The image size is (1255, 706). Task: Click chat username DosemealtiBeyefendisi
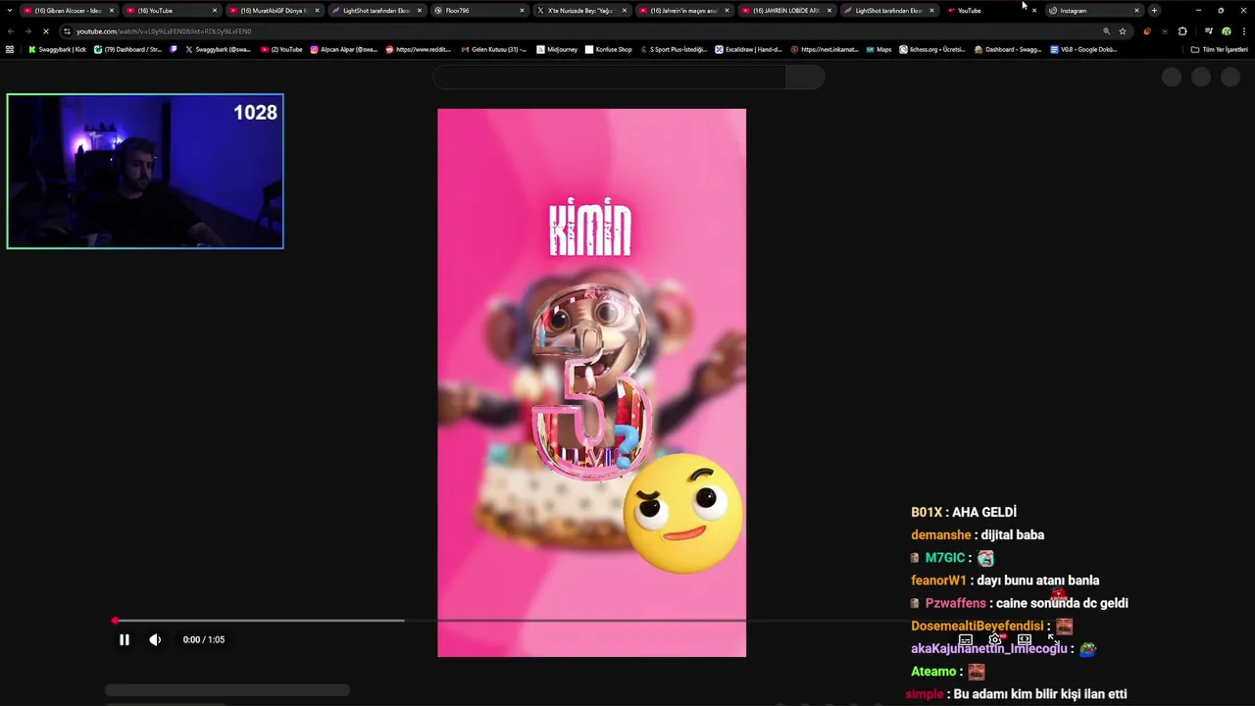coord(978,626)
